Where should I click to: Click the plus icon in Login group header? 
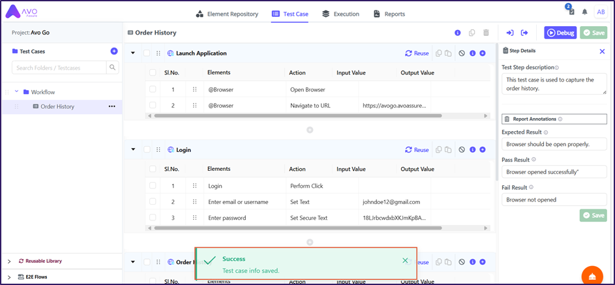(x=483, y=150)
